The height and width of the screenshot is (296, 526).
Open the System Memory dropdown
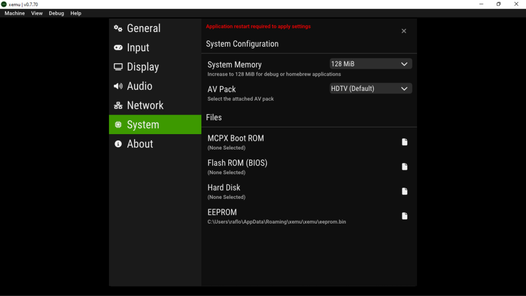click(370, 63)
